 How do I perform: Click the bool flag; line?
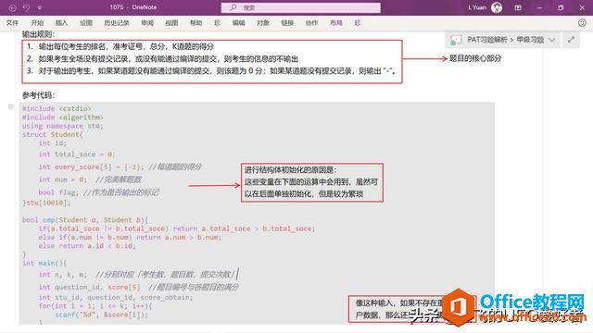98,192
